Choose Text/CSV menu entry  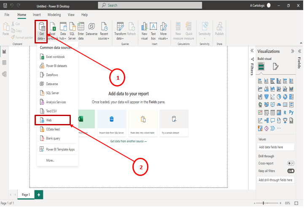tap(58, 111)
